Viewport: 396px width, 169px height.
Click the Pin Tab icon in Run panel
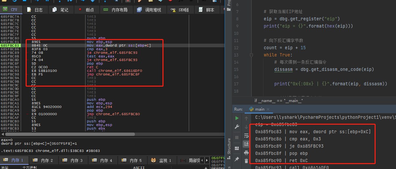237,159
